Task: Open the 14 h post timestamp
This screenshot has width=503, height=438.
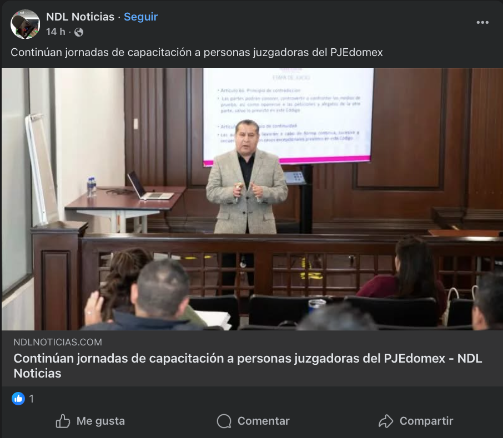Action: 56,32
